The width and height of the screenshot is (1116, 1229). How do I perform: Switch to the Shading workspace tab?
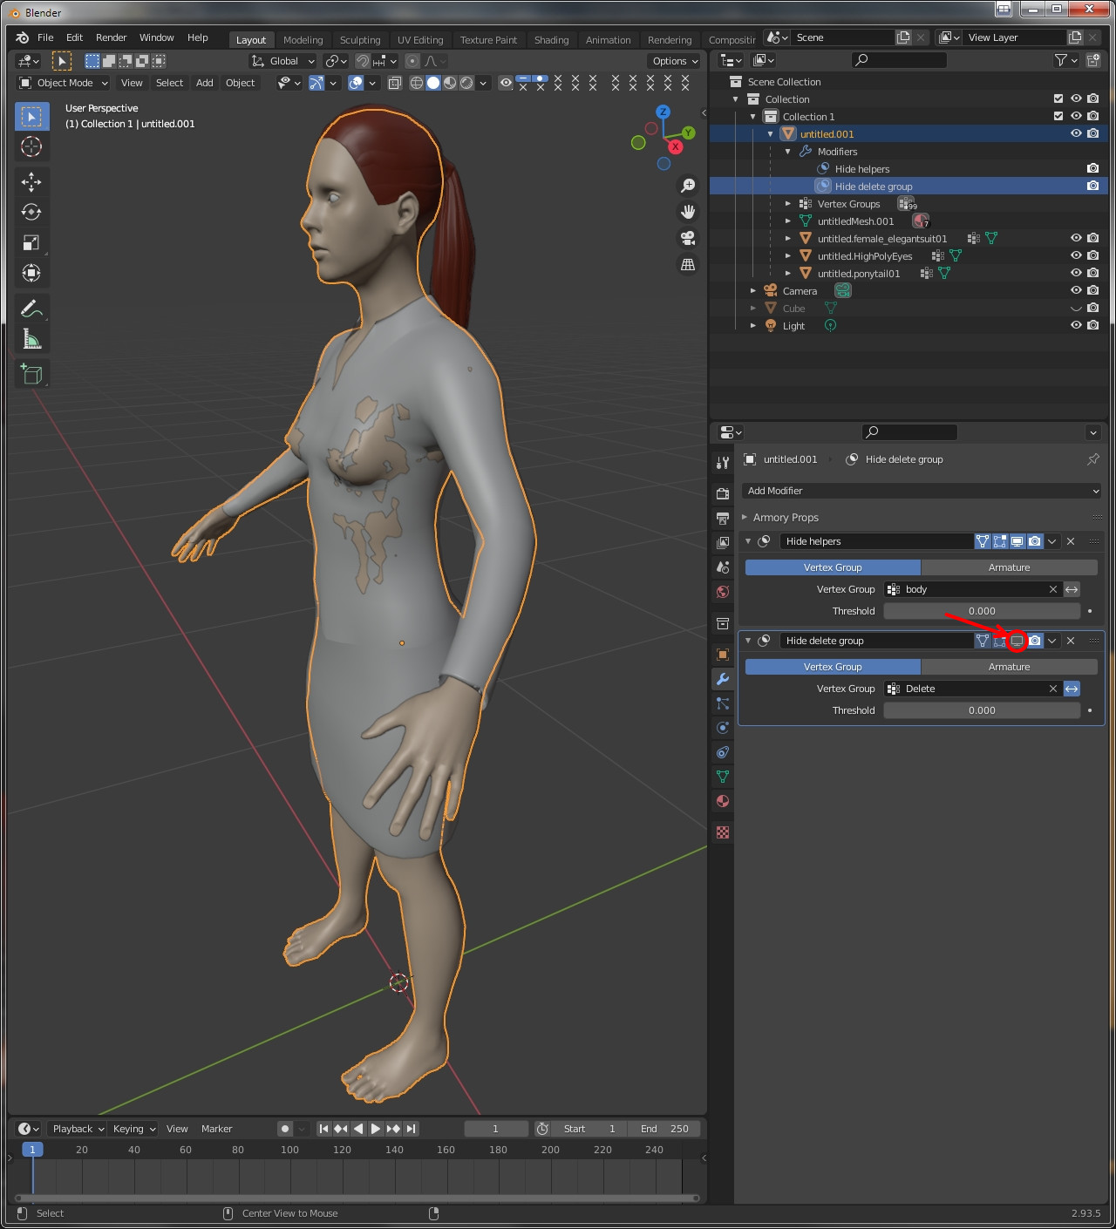coord(551,40)
